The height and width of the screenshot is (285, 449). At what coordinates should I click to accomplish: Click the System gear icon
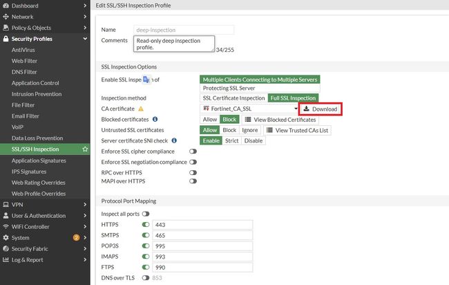coord(6,237)
